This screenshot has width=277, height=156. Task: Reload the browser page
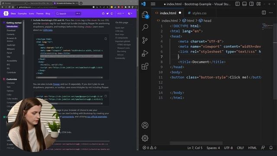tap(10, 7)
